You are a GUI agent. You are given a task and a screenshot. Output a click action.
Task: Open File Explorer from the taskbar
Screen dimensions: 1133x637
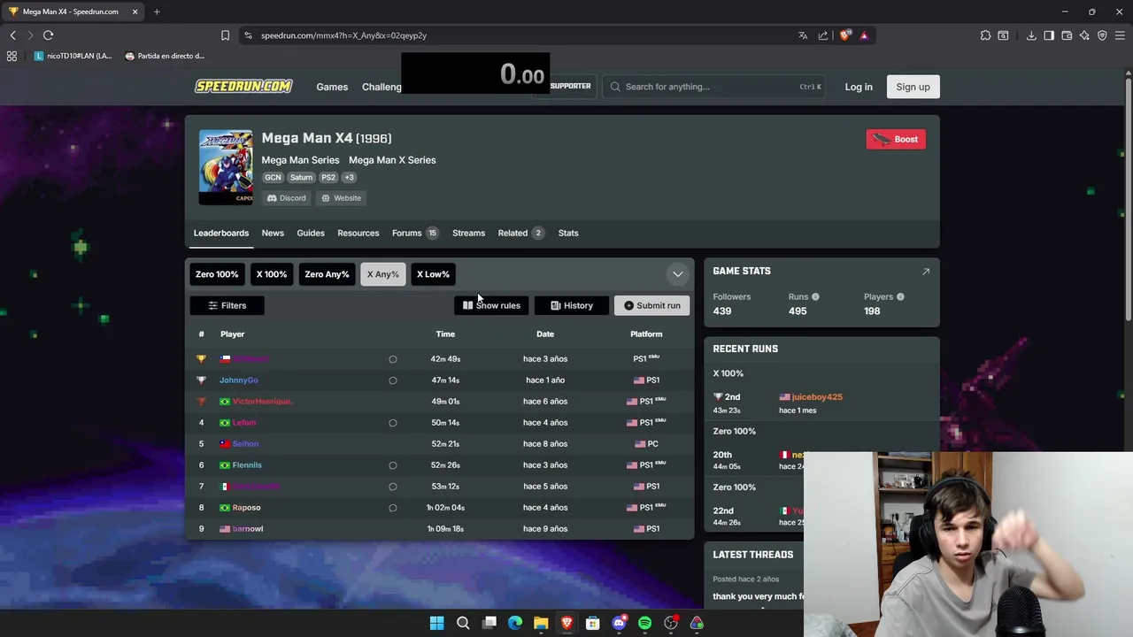coord(541,623)
